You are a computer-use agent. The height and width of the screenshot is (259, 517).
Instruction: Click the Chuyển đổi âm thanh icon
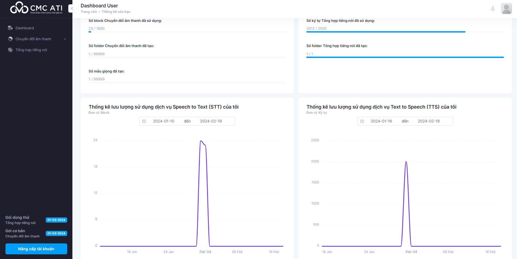click(10, 39)
